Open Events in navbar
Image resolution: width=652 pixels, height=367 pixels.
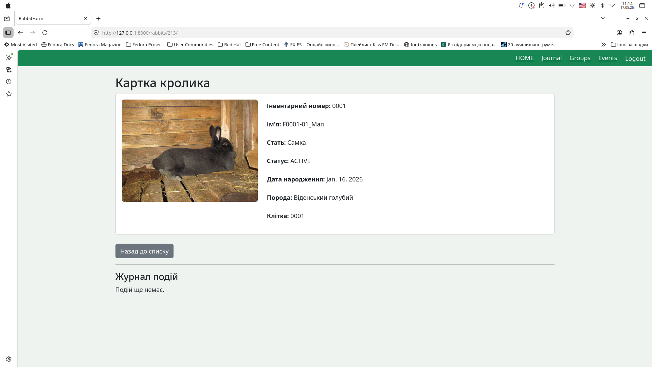tap(608, 58)
